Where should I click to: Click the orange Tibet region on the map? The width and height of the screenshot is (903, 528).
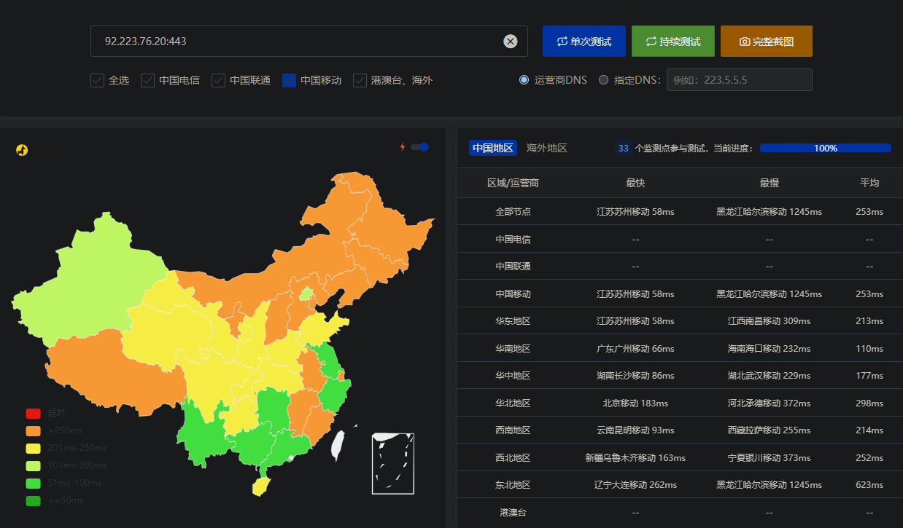pos(109,371)
